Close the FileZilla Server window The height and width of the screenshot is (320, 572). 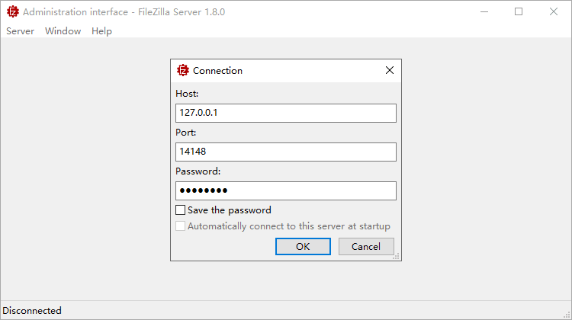click(x=554, y=11)
